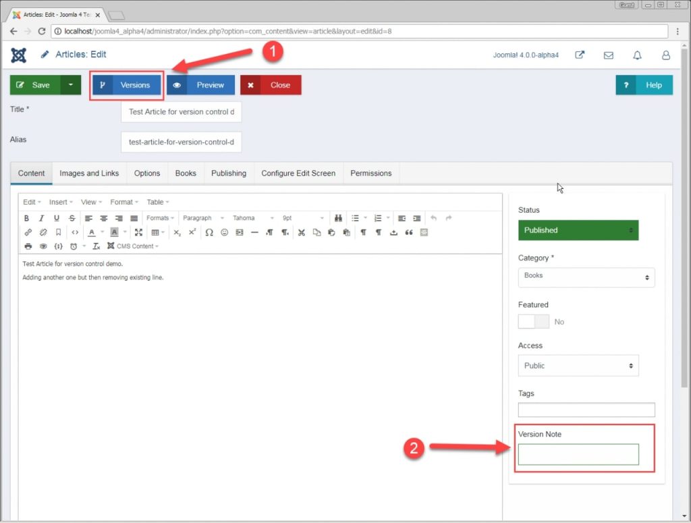Toggle editor preview eye icon
This screenshot has width=691, height=523.
point(43,246)
